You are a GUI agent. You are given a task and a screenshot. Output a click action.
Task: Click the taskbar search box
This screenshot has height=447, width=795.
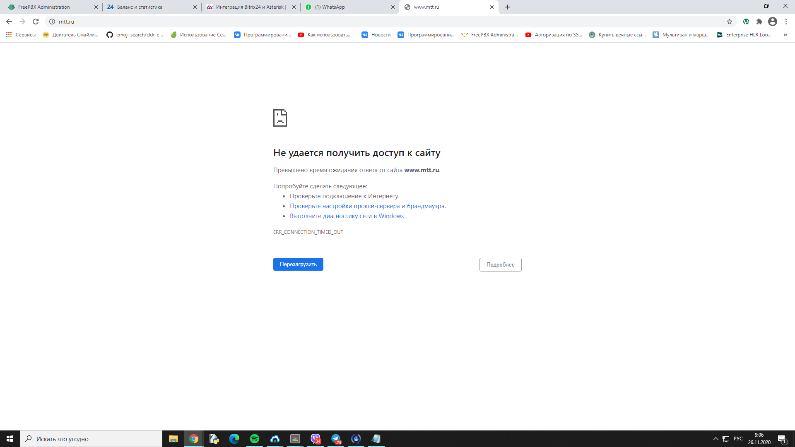pyautogui.click(x=91, y=439)
